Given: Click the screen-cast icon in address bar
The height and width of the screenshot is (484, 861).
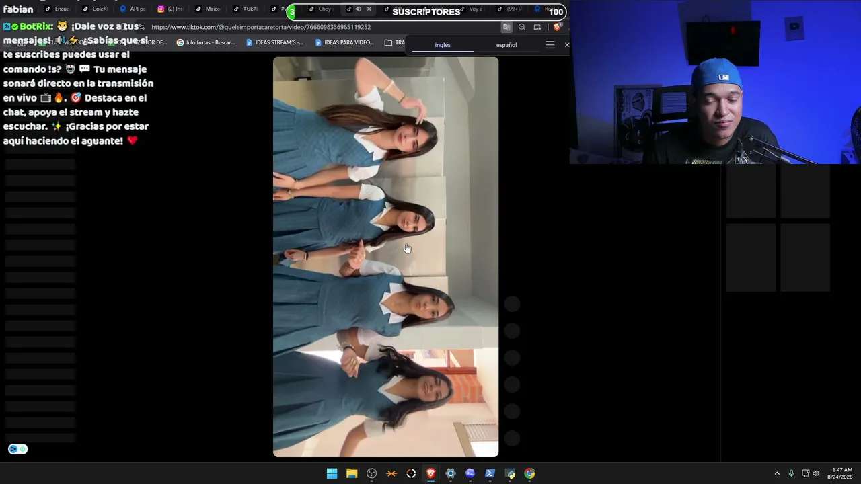Looking at the screenshot, I should coord(537,27).
